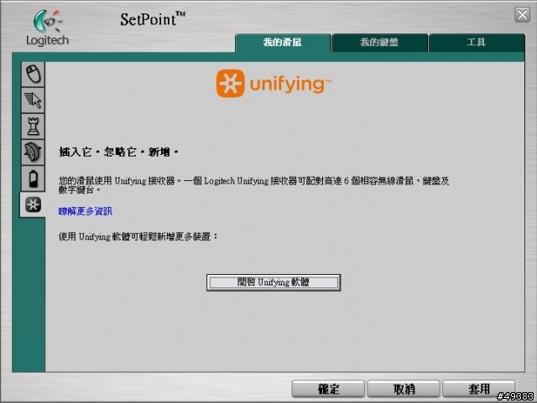Open the game settings chess rook icon
This screenshot has height=403, width=537.
tap(34, 127)
